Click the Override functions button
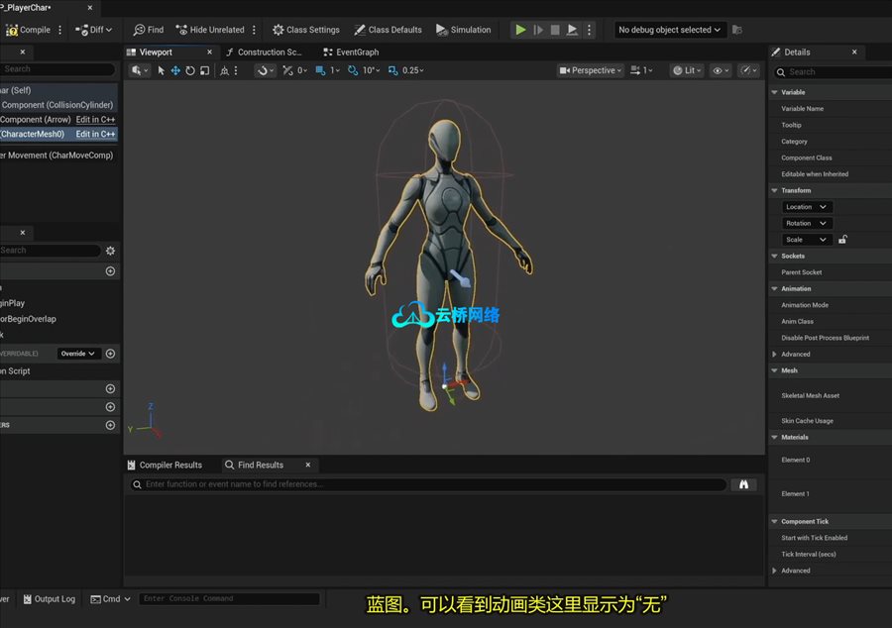Viewport: 892px width, 628px height. pyautogui.click(x=78, y=354)
